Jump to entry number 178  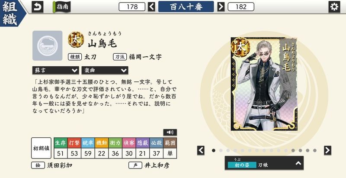(x=132, y=6)
